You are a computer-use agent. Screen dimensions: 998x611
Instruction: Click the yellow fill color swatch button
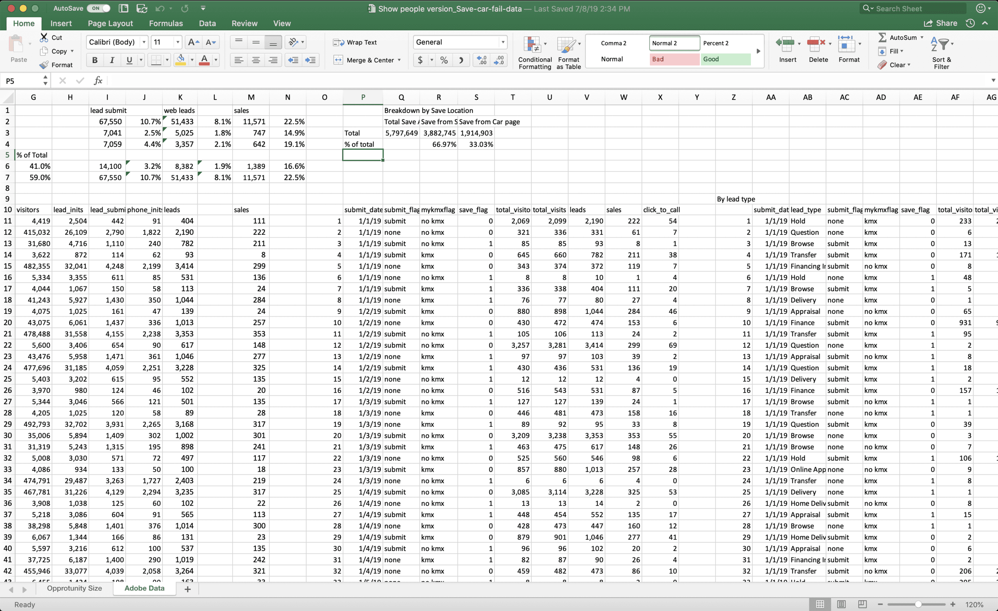181,60
